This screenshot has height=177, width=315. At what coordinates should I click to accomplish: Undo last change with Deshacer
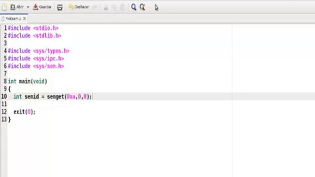point(79,7)
